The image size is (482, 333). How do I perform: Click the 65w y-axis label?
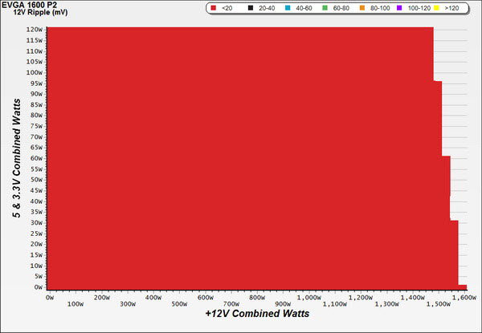click(x=36, y=148)
